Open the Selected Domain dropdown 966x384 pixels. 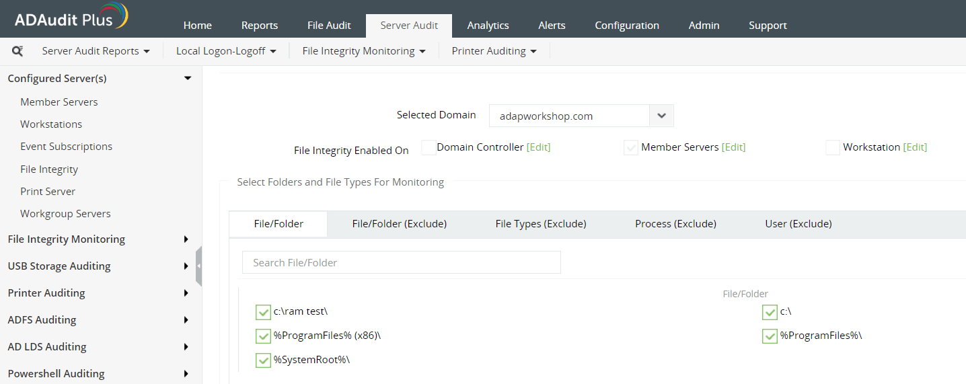coord(661,116)
